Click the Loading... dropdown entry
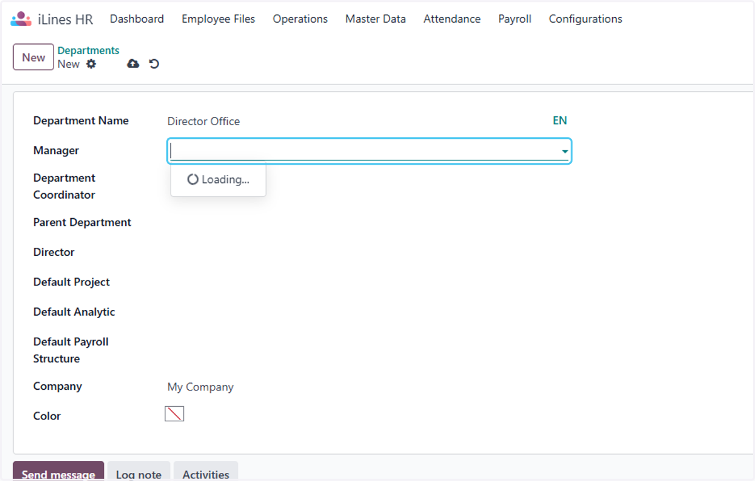The width and height of the screenshot is (755, 481). coord(218,180)
